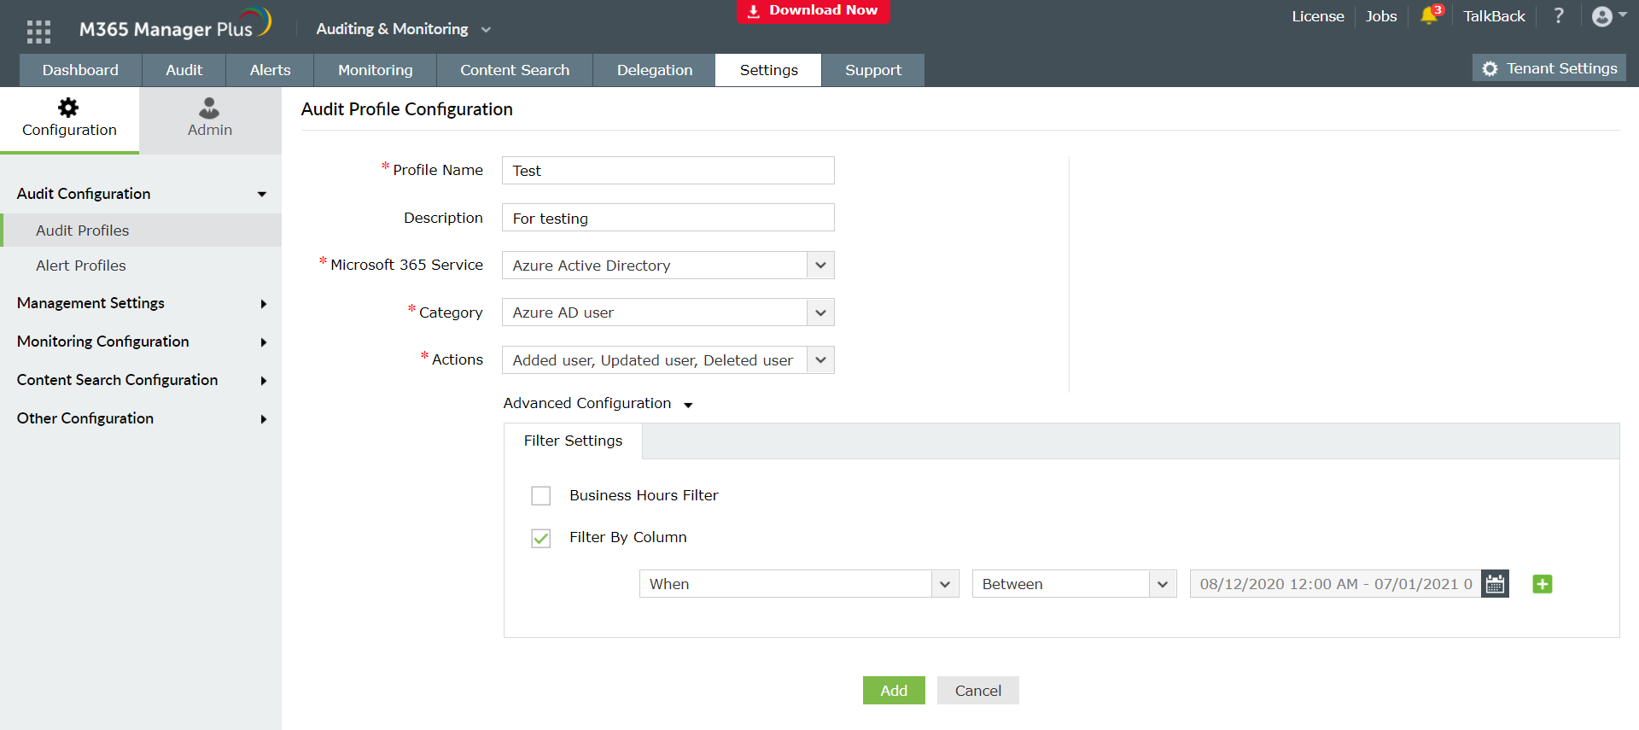Cancel the audit profile configuration
This screenshot has height=730, width=1639.
978,691
